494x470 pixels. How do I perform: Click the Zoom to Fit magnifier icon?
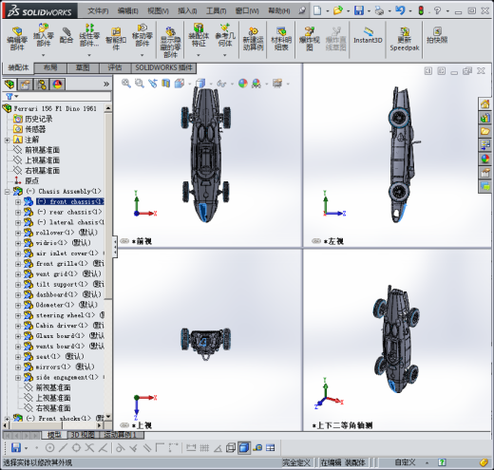[x=126, y=84]
